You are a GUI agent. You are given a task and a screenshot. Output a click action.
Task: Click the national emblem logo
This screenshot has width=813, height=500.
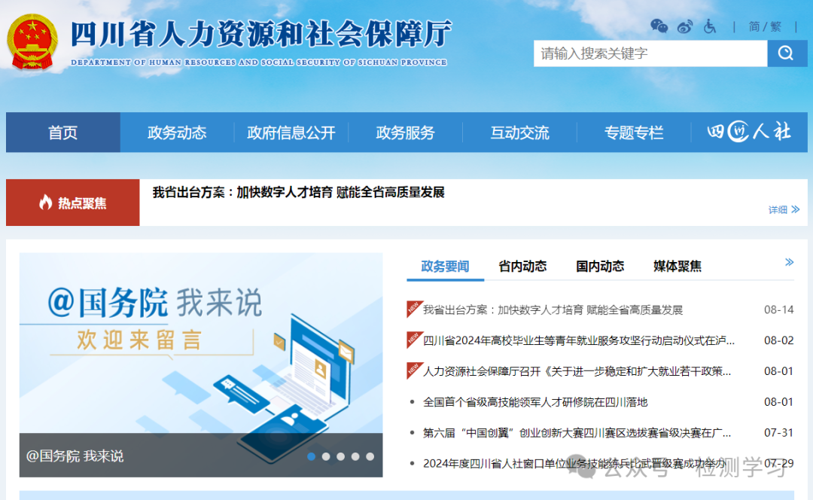[x=32, y=41]
